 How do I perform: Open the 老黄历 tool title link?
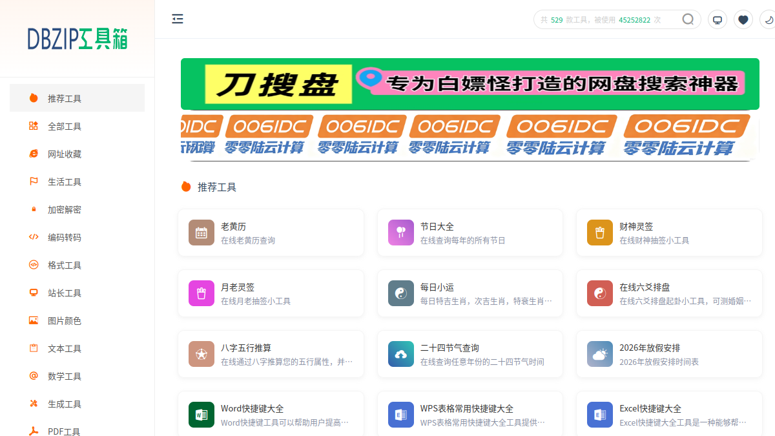click(x=233, y=227)
